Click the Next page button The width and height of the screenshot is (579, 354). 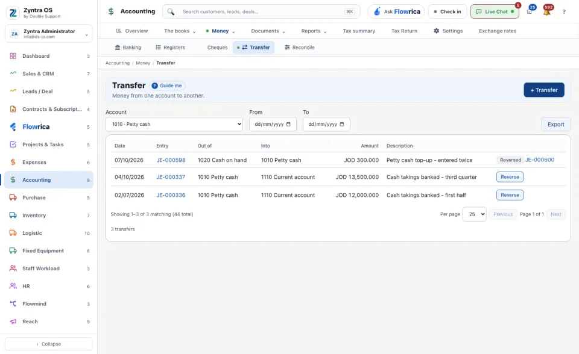(555, 214)
